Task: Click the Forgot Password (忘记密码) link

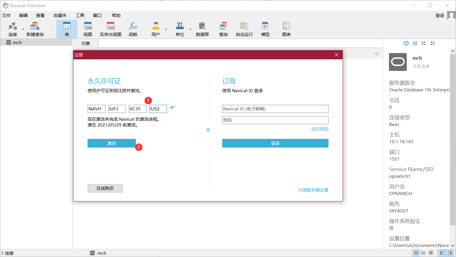Action: coord(320,129)
